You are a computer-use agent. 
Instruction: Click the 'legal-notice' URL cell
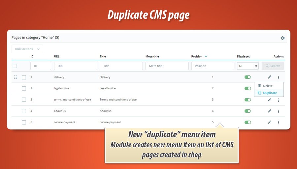(x=61, y=88)
